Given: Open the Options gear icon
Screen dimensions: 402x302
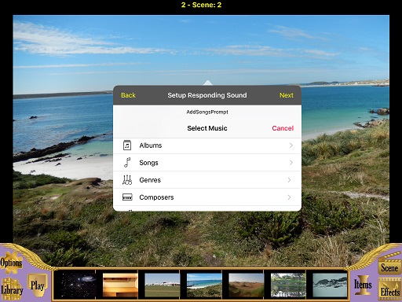Looking at the screenshot, I should coord(11,263).
